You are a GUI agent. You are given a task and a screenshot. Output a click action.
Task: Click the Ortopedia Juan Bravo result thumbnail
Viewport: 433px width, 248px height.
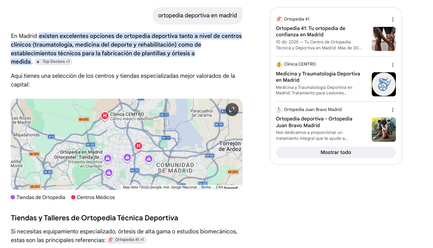tap(384, 130)
